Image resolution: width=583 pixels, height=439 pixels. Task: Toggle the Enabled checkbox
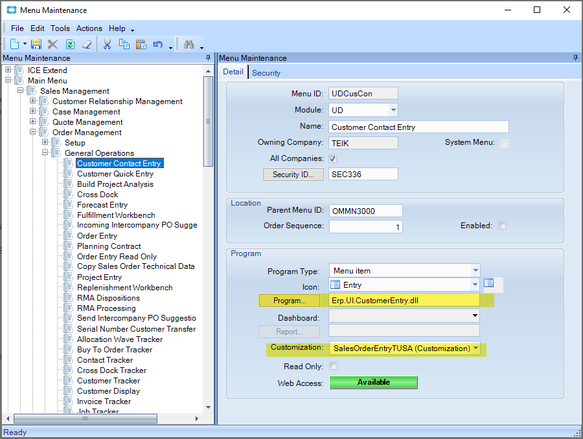pyautogui.click(x=502, y=226)
